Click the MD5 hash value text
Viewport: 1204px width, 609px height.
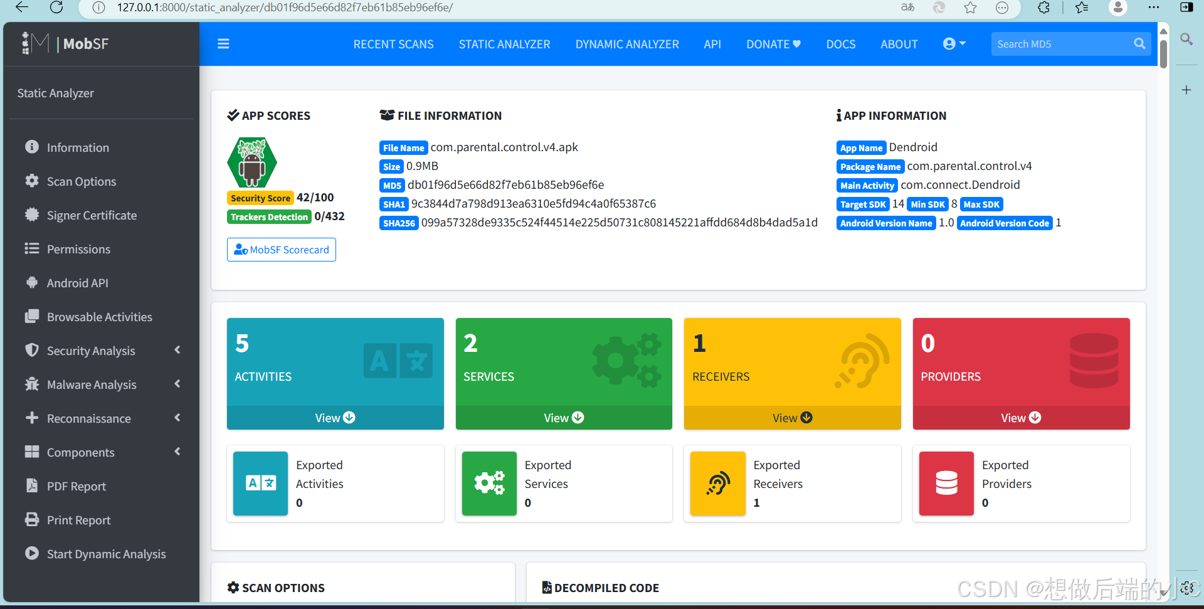coord(505,185)
